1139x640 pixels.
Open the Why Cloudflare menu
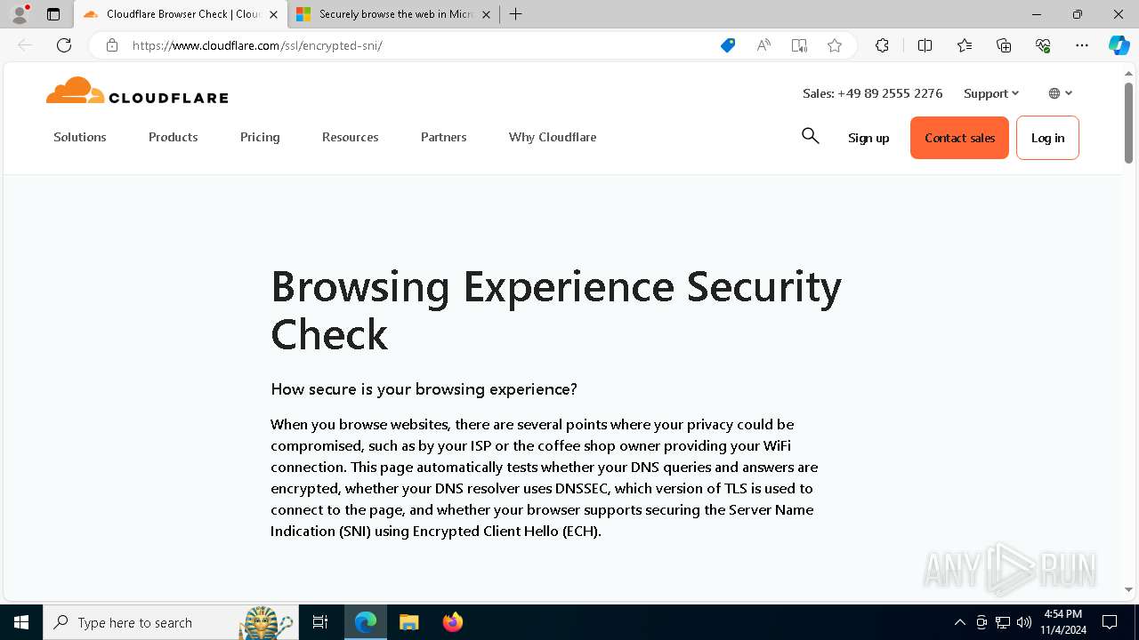click(x=553, y=137)
